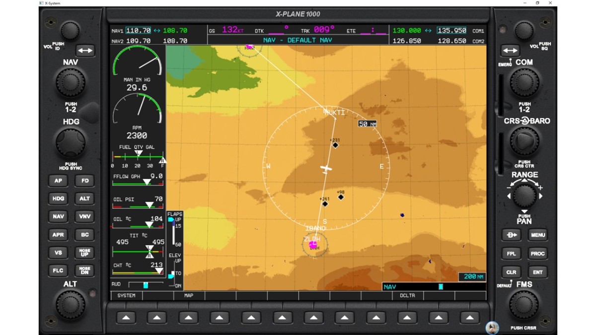Screen dimensions: 596x335
Task: Click the ENT enter button
Action: coord(537,272)
